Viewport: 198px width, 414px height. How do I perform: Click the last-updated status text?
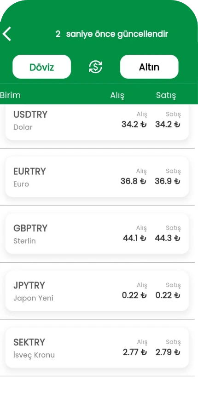112,34
